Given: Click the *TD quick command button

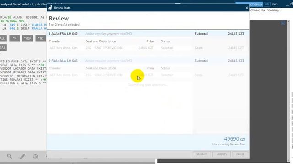Looking at the screenshot, I should coord(41,38).
